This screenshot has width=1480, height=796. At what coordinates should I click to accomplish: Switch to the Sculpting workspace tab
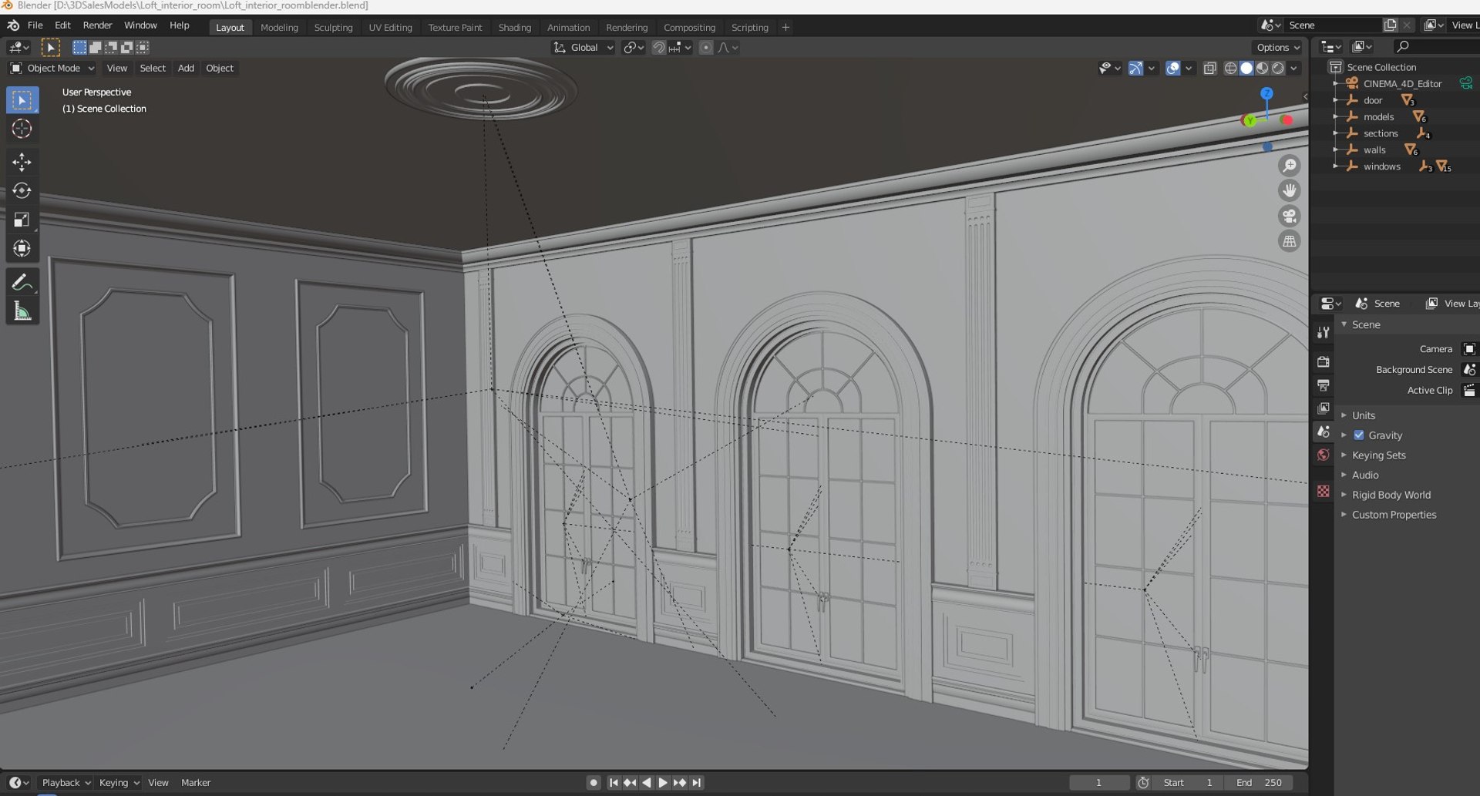[x=333, y=28]
